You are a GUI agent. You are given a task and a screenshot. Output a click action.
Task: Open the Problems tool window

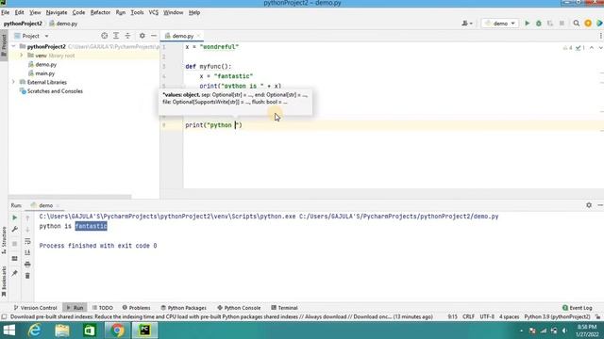pyautogui.click(x=136, y=308)
